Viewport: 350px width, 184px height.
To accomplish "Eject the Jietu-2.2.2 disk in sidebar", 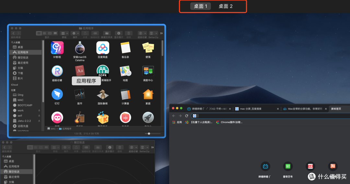I will 39,121.
